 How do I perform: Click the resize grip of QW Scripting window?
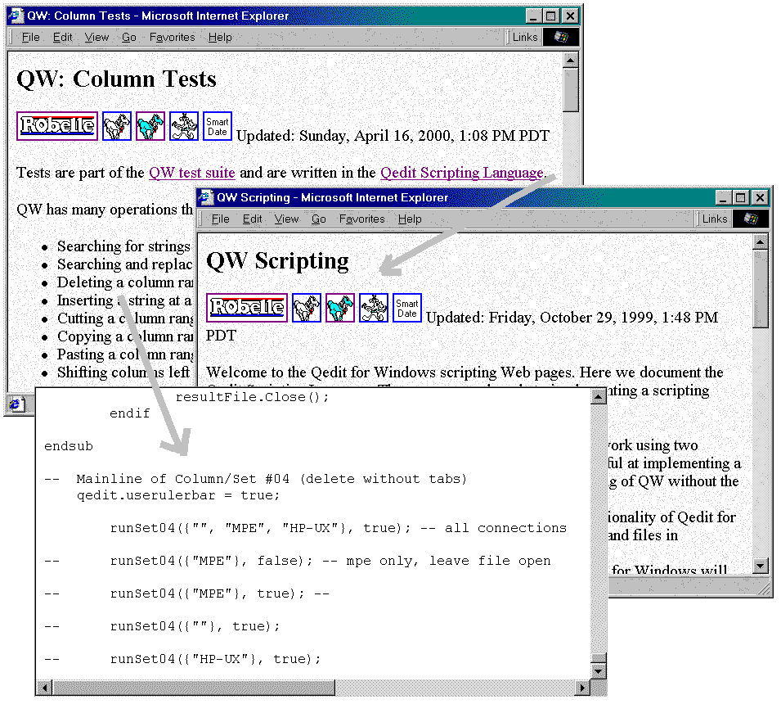(763, 589)
